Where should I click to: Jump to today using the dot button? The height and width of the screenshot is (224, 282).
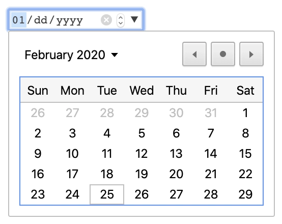[223, 54]
